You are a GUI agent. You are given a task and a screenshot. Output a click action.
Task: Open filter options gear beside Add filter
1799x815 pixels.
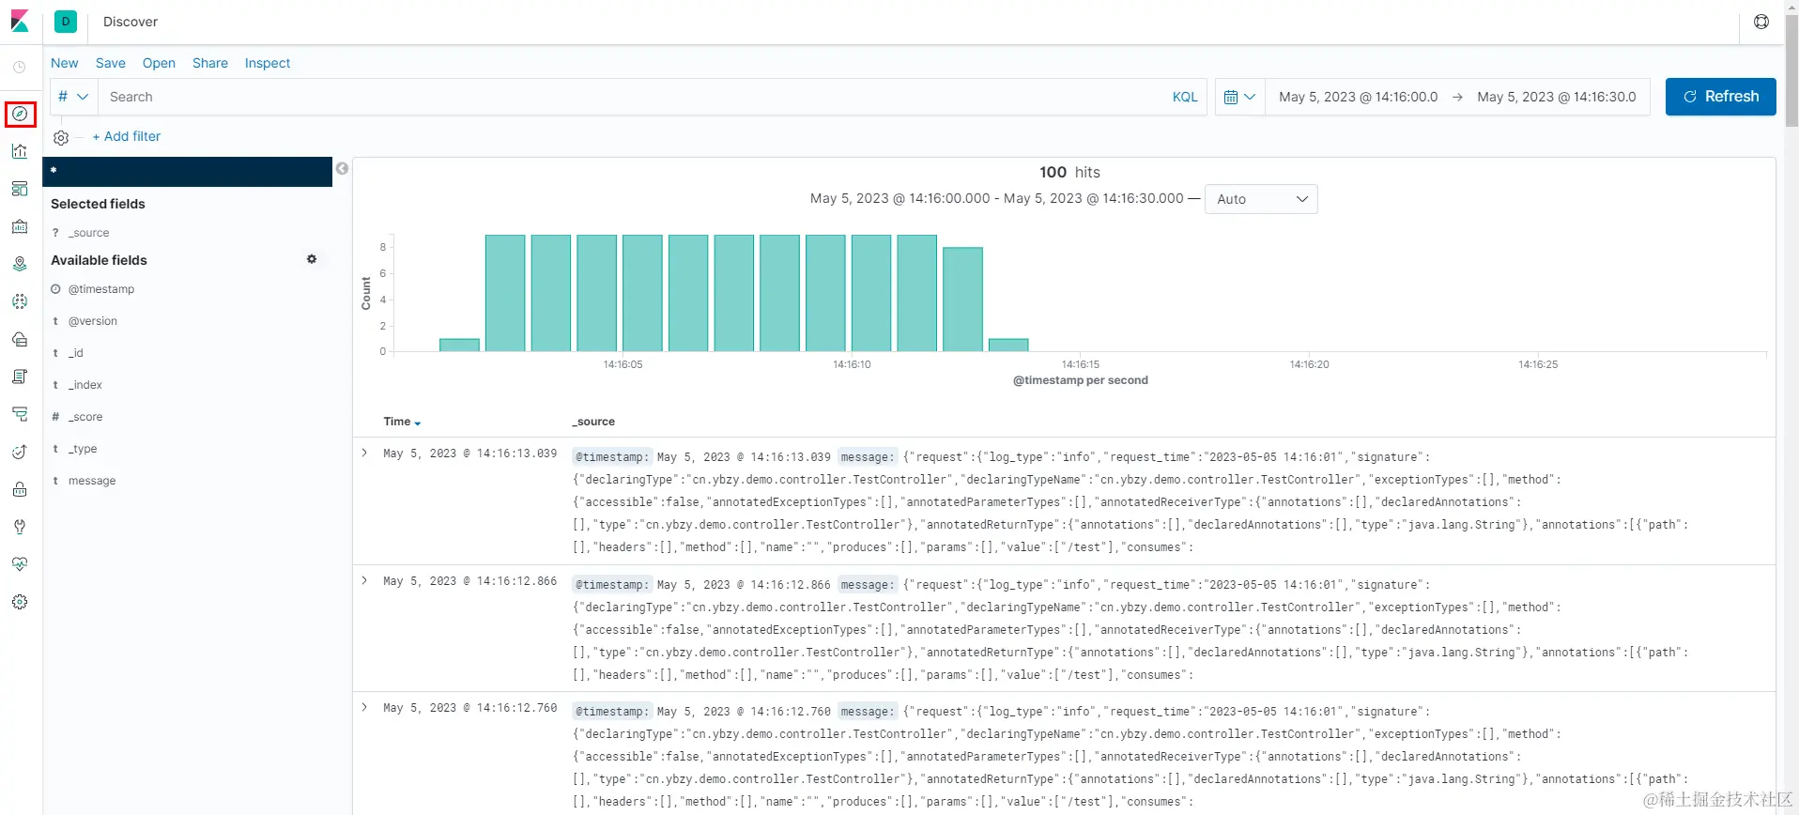point(61,137)
